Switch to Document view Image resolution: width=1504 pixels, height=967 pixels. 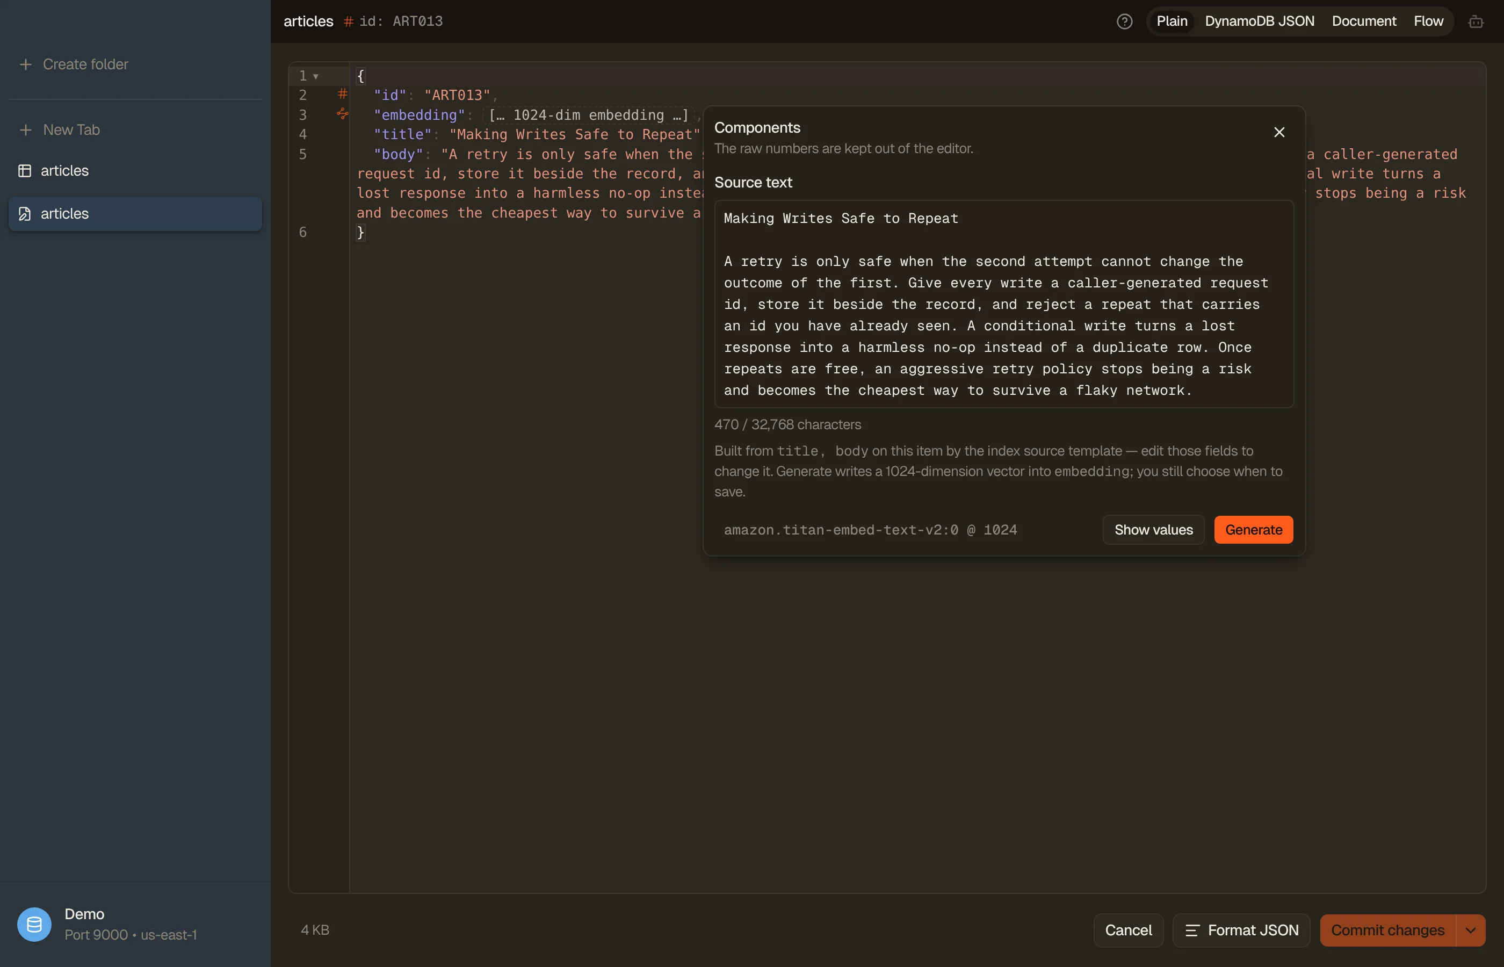tap(1363, 21)
